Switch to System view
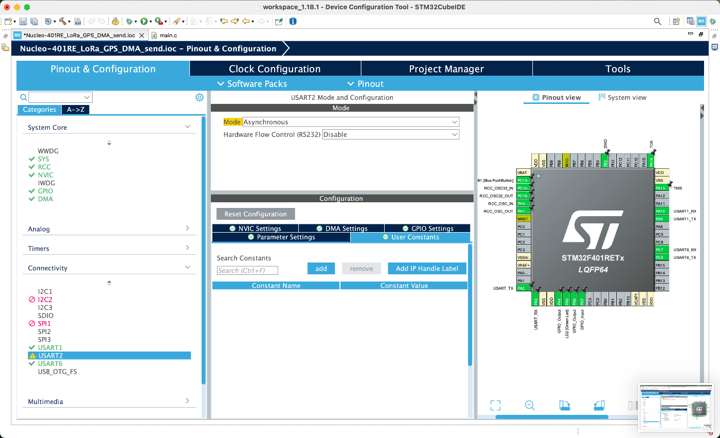This screenshot has height=438, width=720. (x=622, y=97)
